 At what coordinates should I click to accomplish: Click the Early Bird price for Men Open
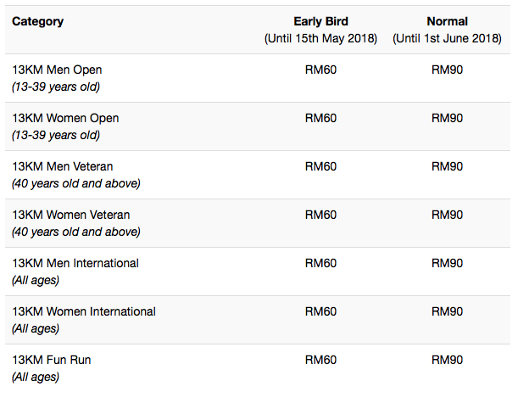click(320, 70)
